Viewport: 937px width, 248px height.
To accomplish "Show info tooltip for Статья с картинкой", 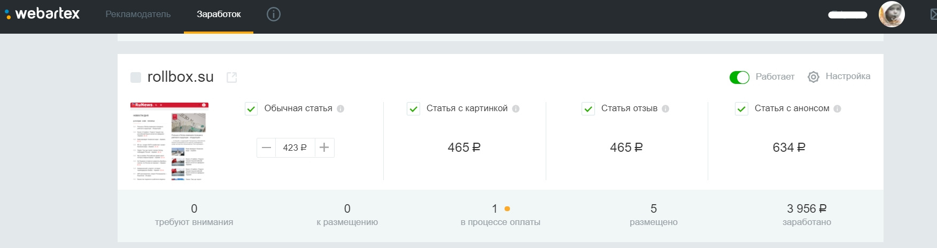I will [516, 108].
